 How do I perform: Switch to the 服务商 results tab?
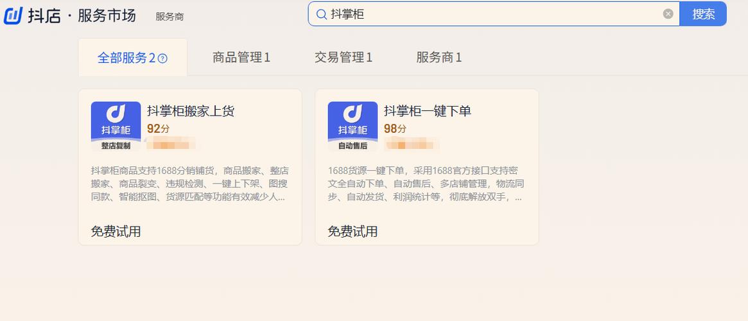pos(439,58)
